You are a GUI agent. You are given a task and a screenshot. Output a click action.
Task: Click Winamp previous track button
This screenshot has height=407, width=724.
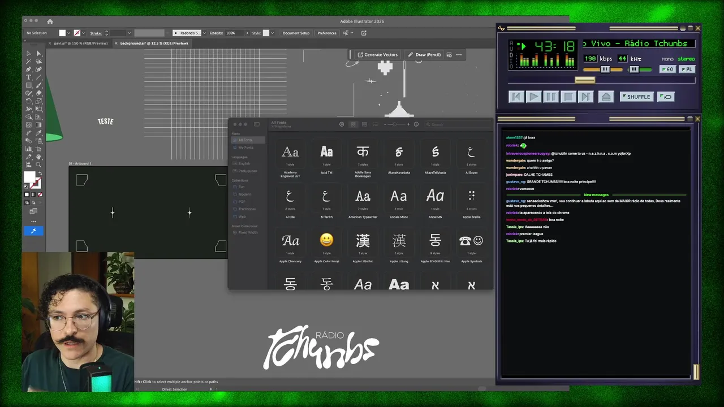[516, 97]
